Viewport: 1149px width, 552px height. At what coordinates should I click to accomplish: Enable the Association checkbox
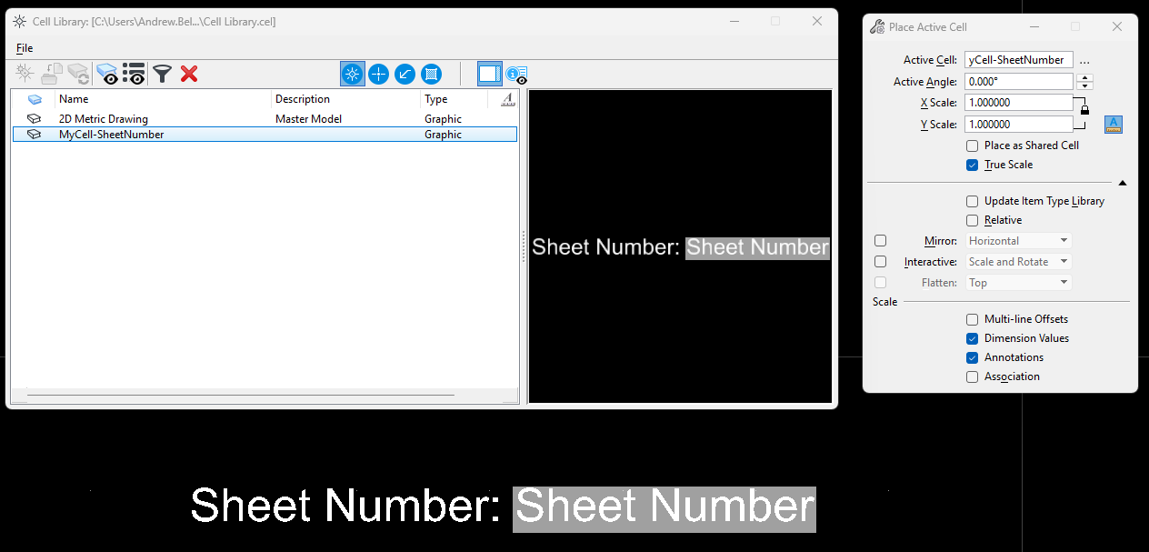pyautogui.click(x=973, y=376)
